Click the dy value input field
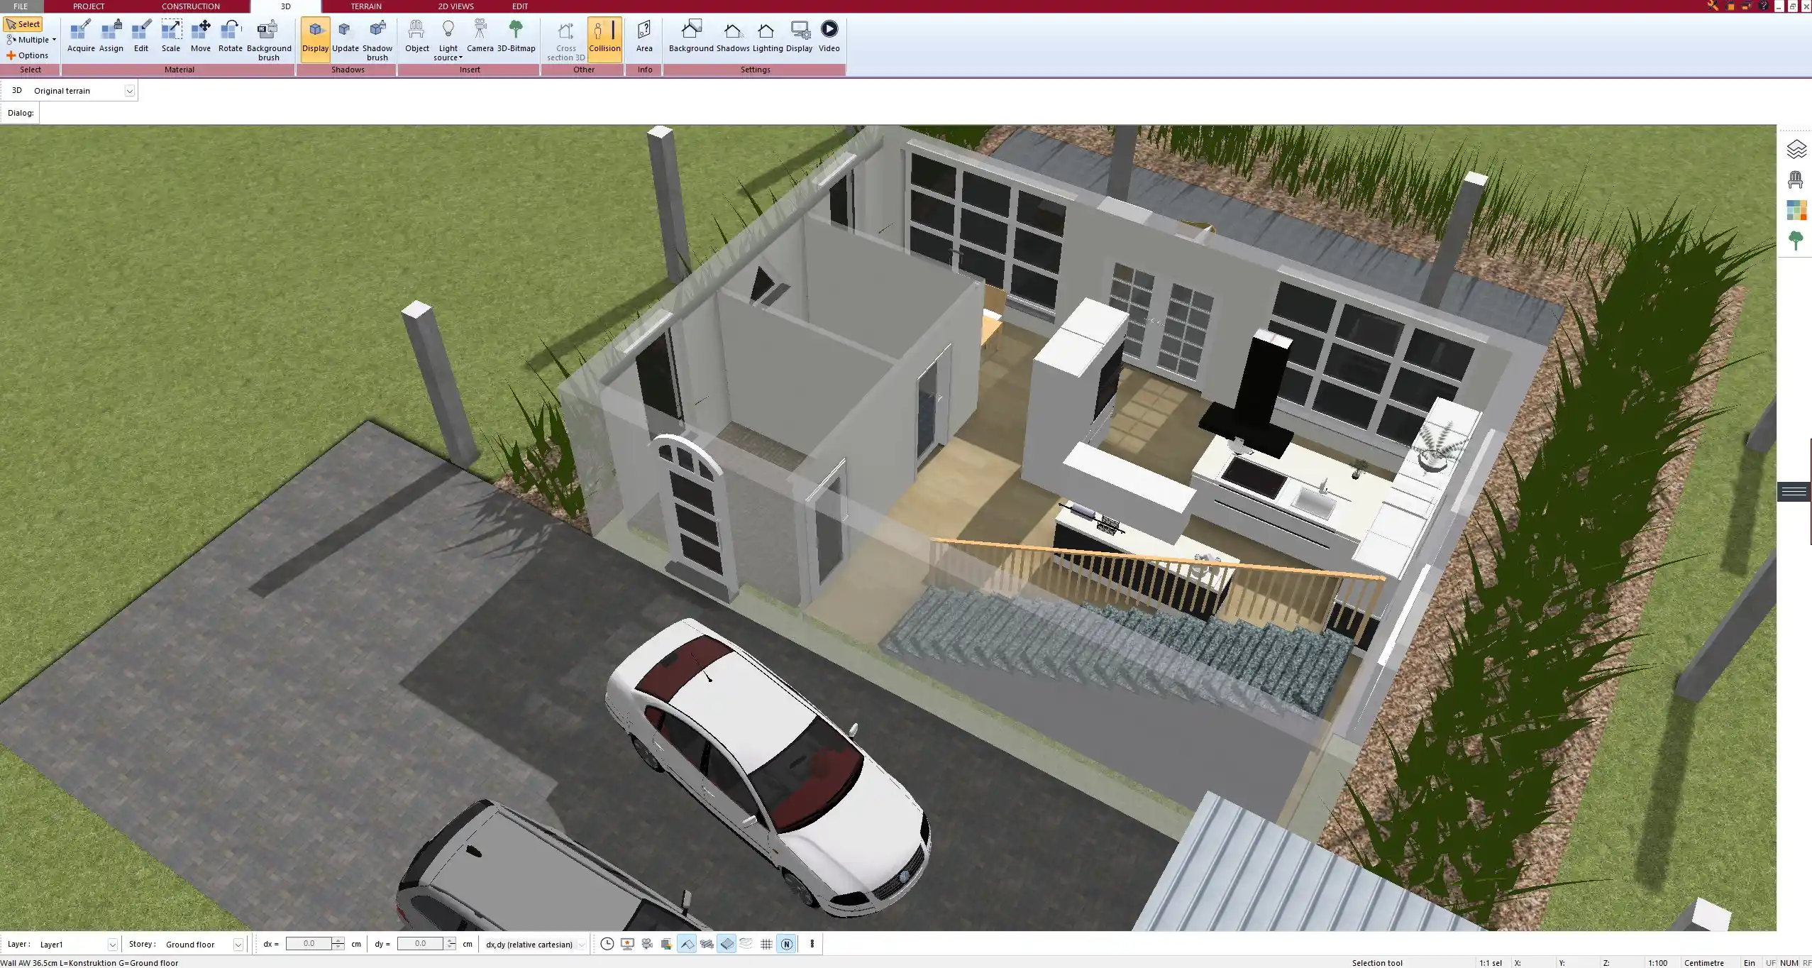The image size is (1812, 968). (x=420, y=944)
